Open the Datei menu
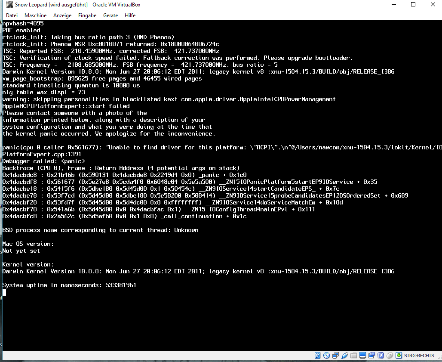This screenshot has width=442, height=362. tap(12, 15)
